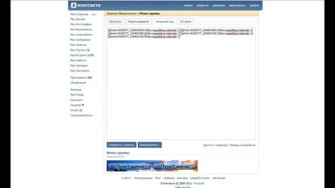Open Лицемер app link
335x188 pixels.
(x=77, y=105)
